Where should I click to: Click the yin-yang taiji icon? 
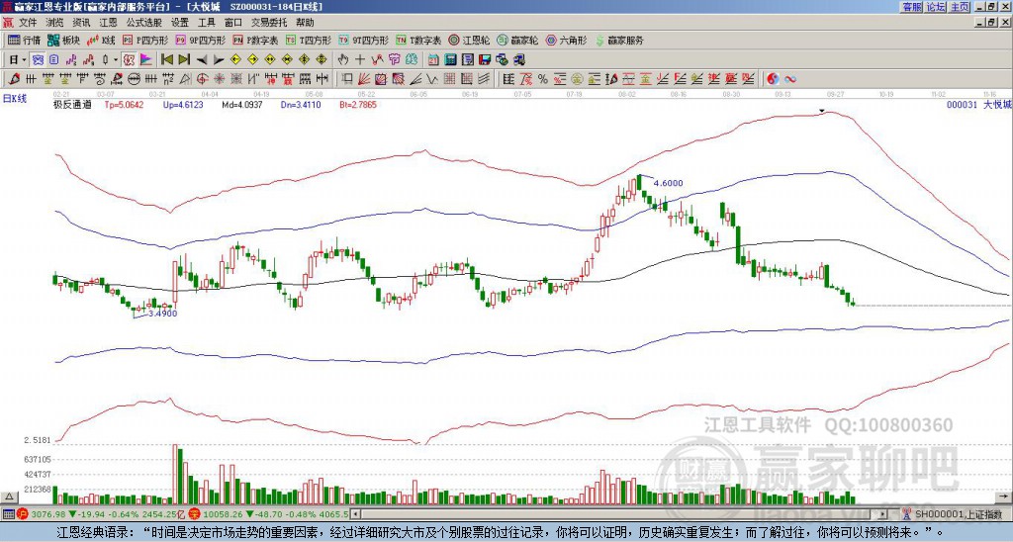coord(773,79)
